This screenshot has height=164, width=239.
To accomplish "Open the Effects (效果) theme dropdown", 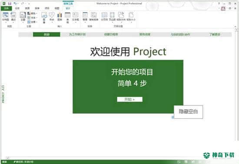I will pos(32,22).
